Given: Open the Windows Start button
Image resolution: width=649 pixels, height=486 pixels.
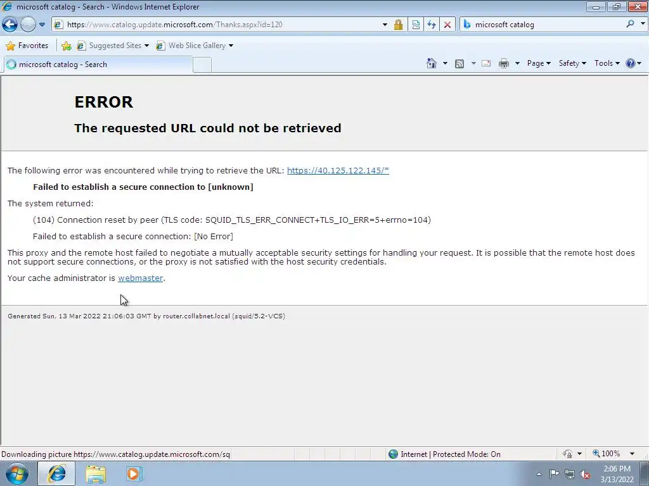Looking at the screenshot, I should (x=17, y=473).
